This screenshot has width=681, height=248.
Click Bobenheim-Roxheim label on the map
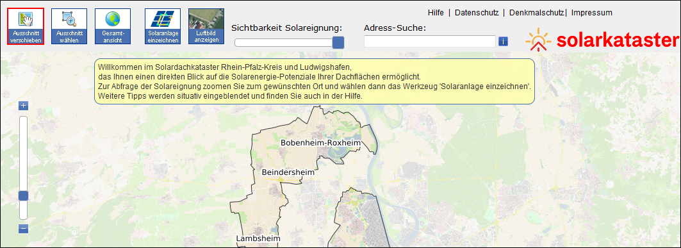coord(321,142)
